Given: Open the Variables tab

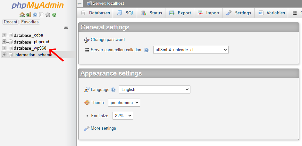Looking at the screenshot, I should pos(271,13).
